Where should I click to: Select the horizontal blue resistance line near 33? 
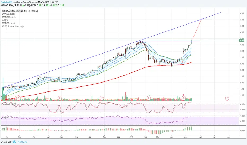click(169, 41)
